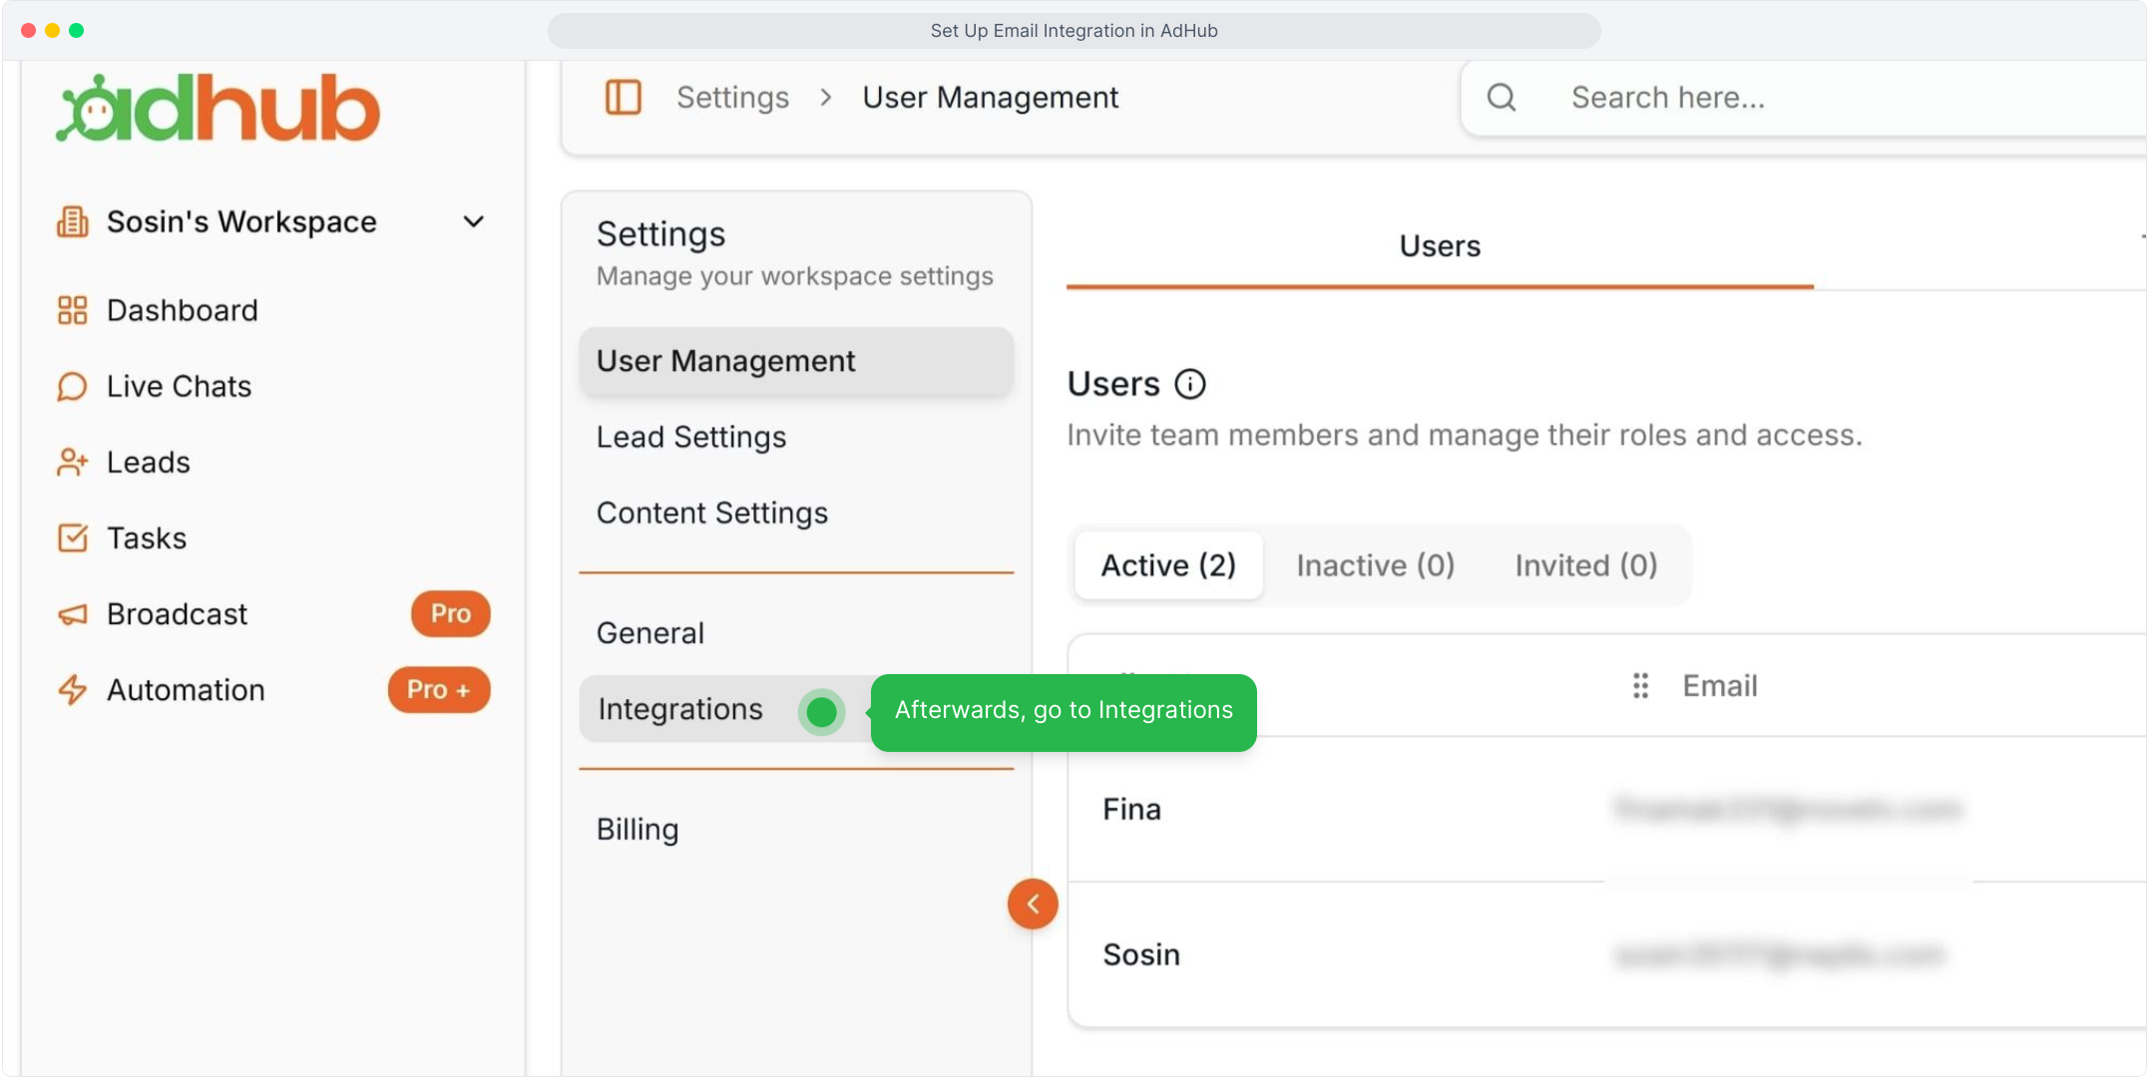The image size is (2149, 1077).
Task: Click the Sosin user row name
Action: coord(1141,954)
